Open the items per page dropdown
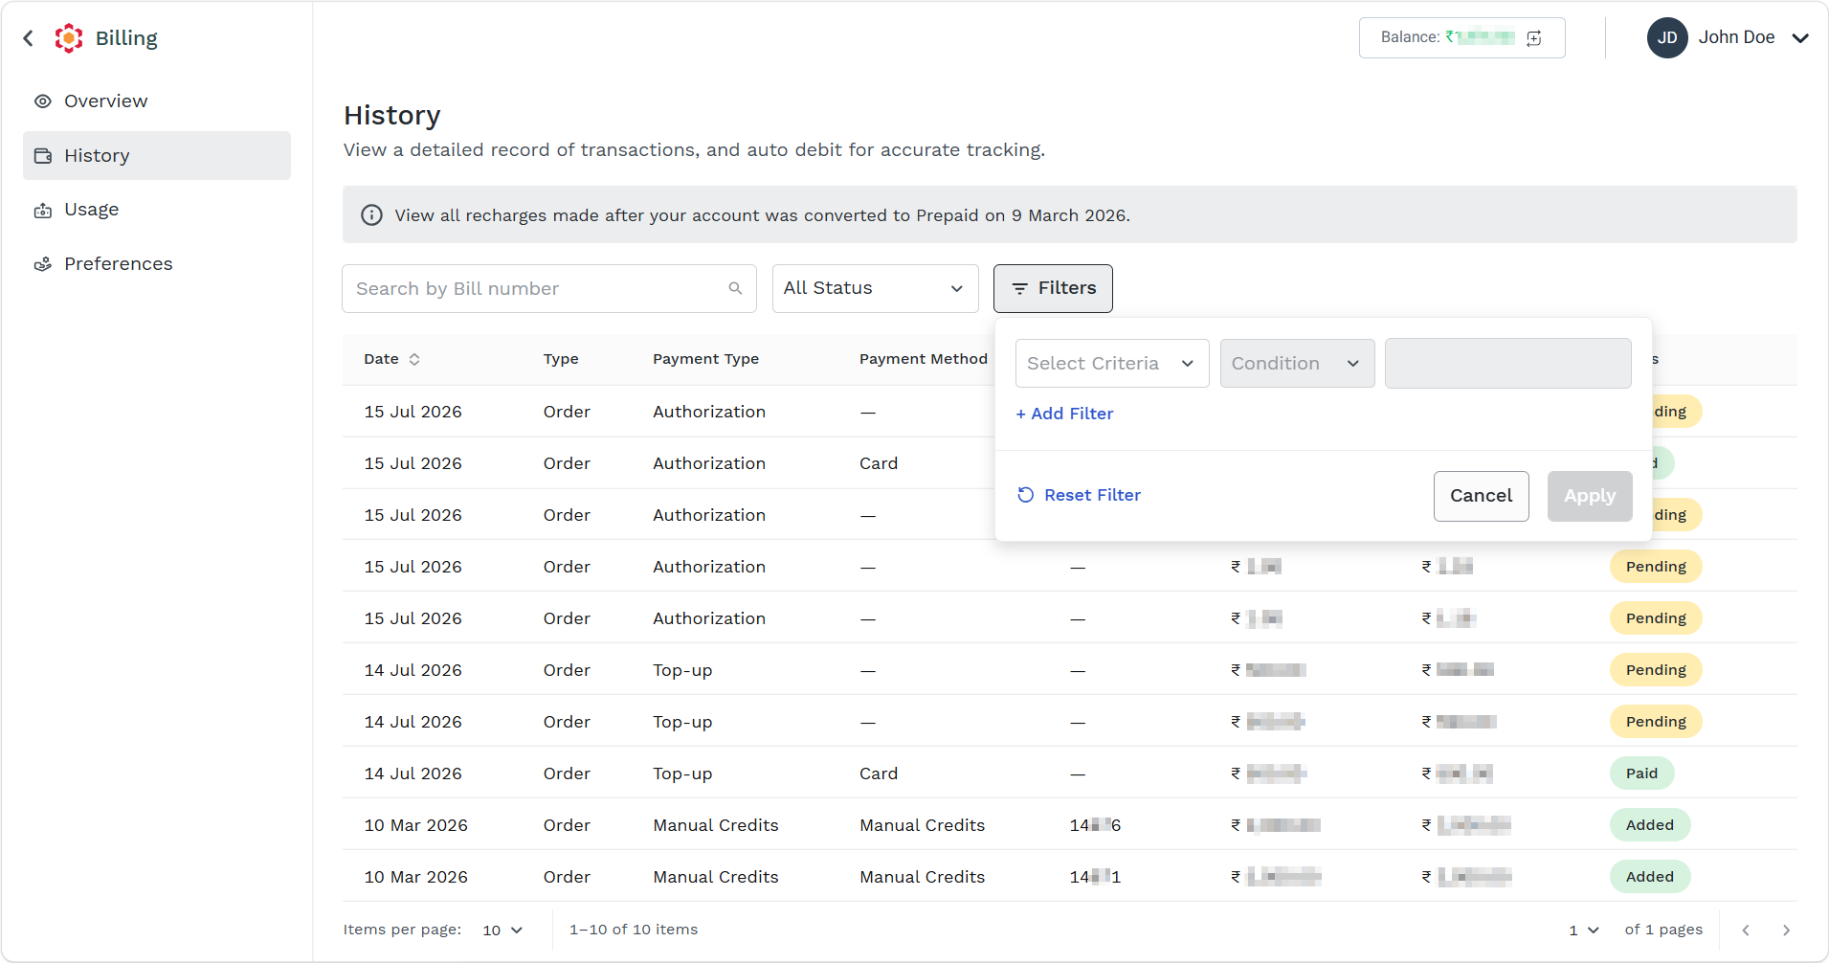Viewport: 1829px width, 964px height. [x=502, y=930]
